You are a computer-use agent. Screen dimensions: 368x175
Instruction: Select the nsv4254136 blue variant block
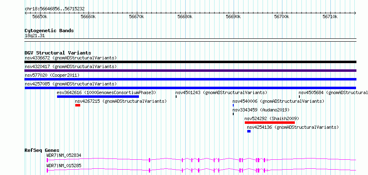tap(249, 131)
